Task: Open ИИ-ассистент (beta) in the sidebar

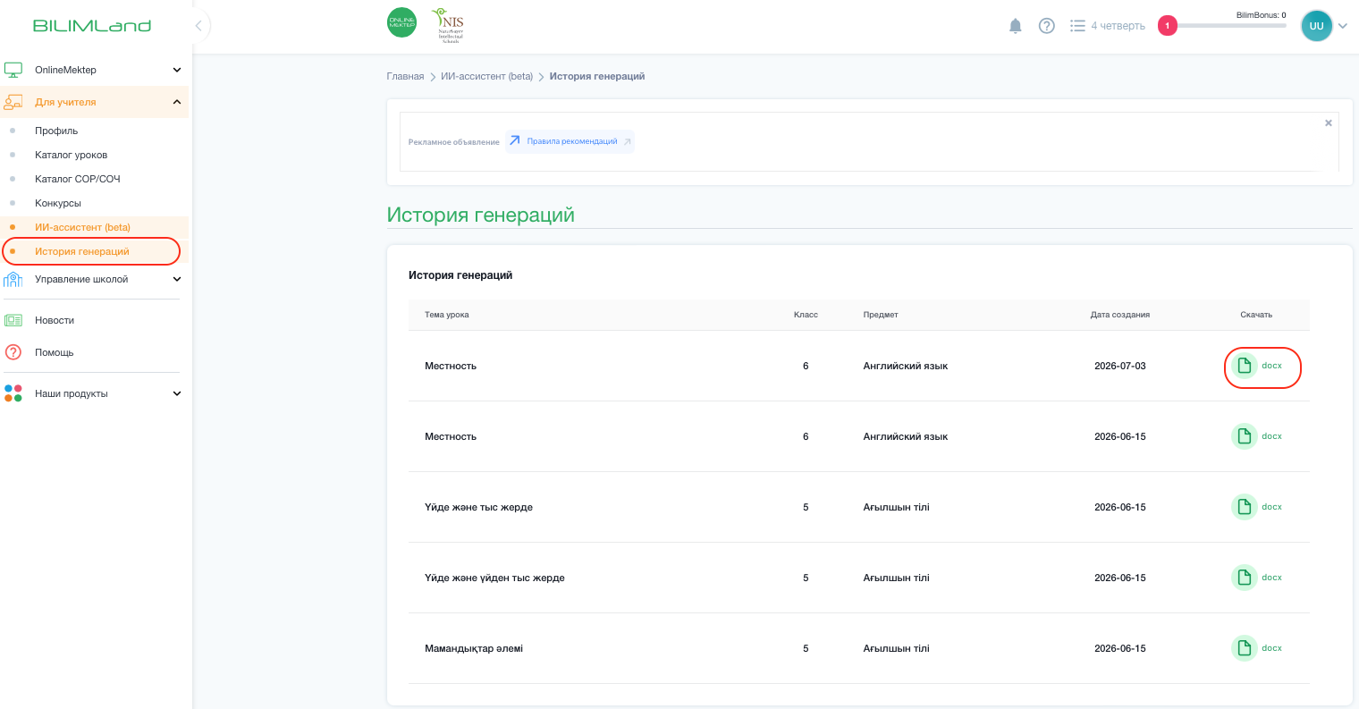Action: 82,227
